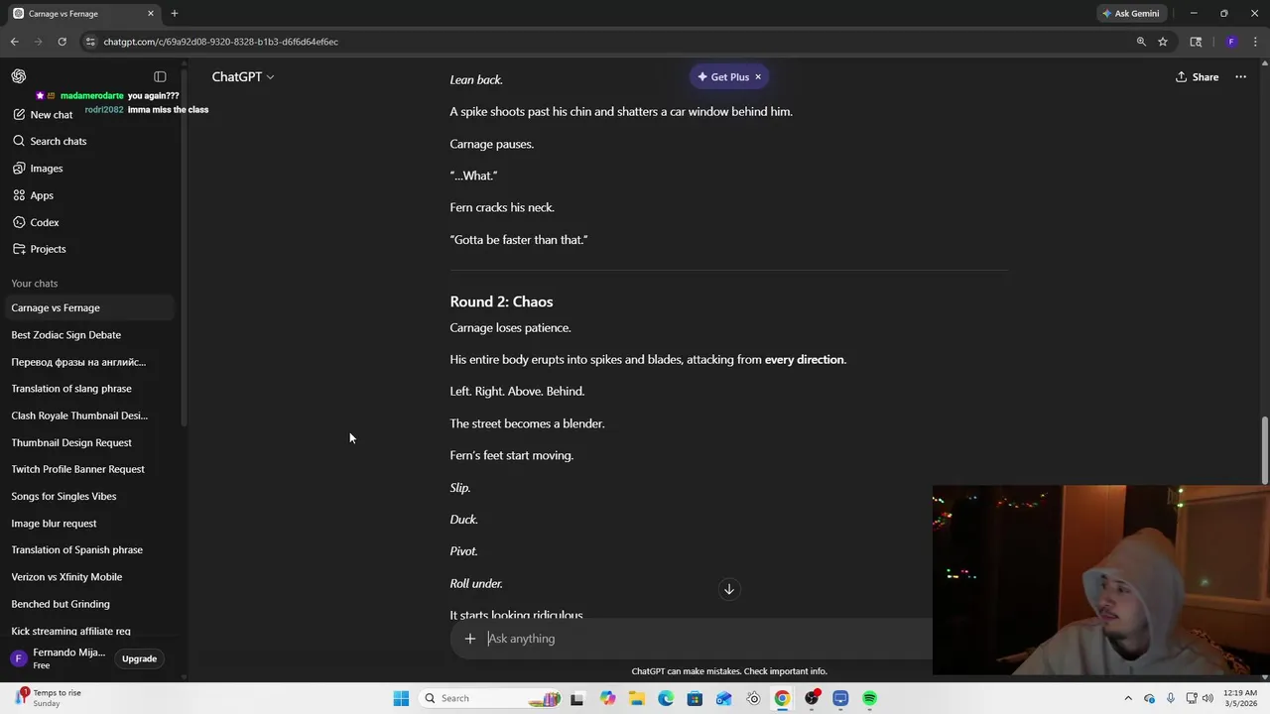Close the 'Carnage vs Fernage' browser tab

pos(151,14)
